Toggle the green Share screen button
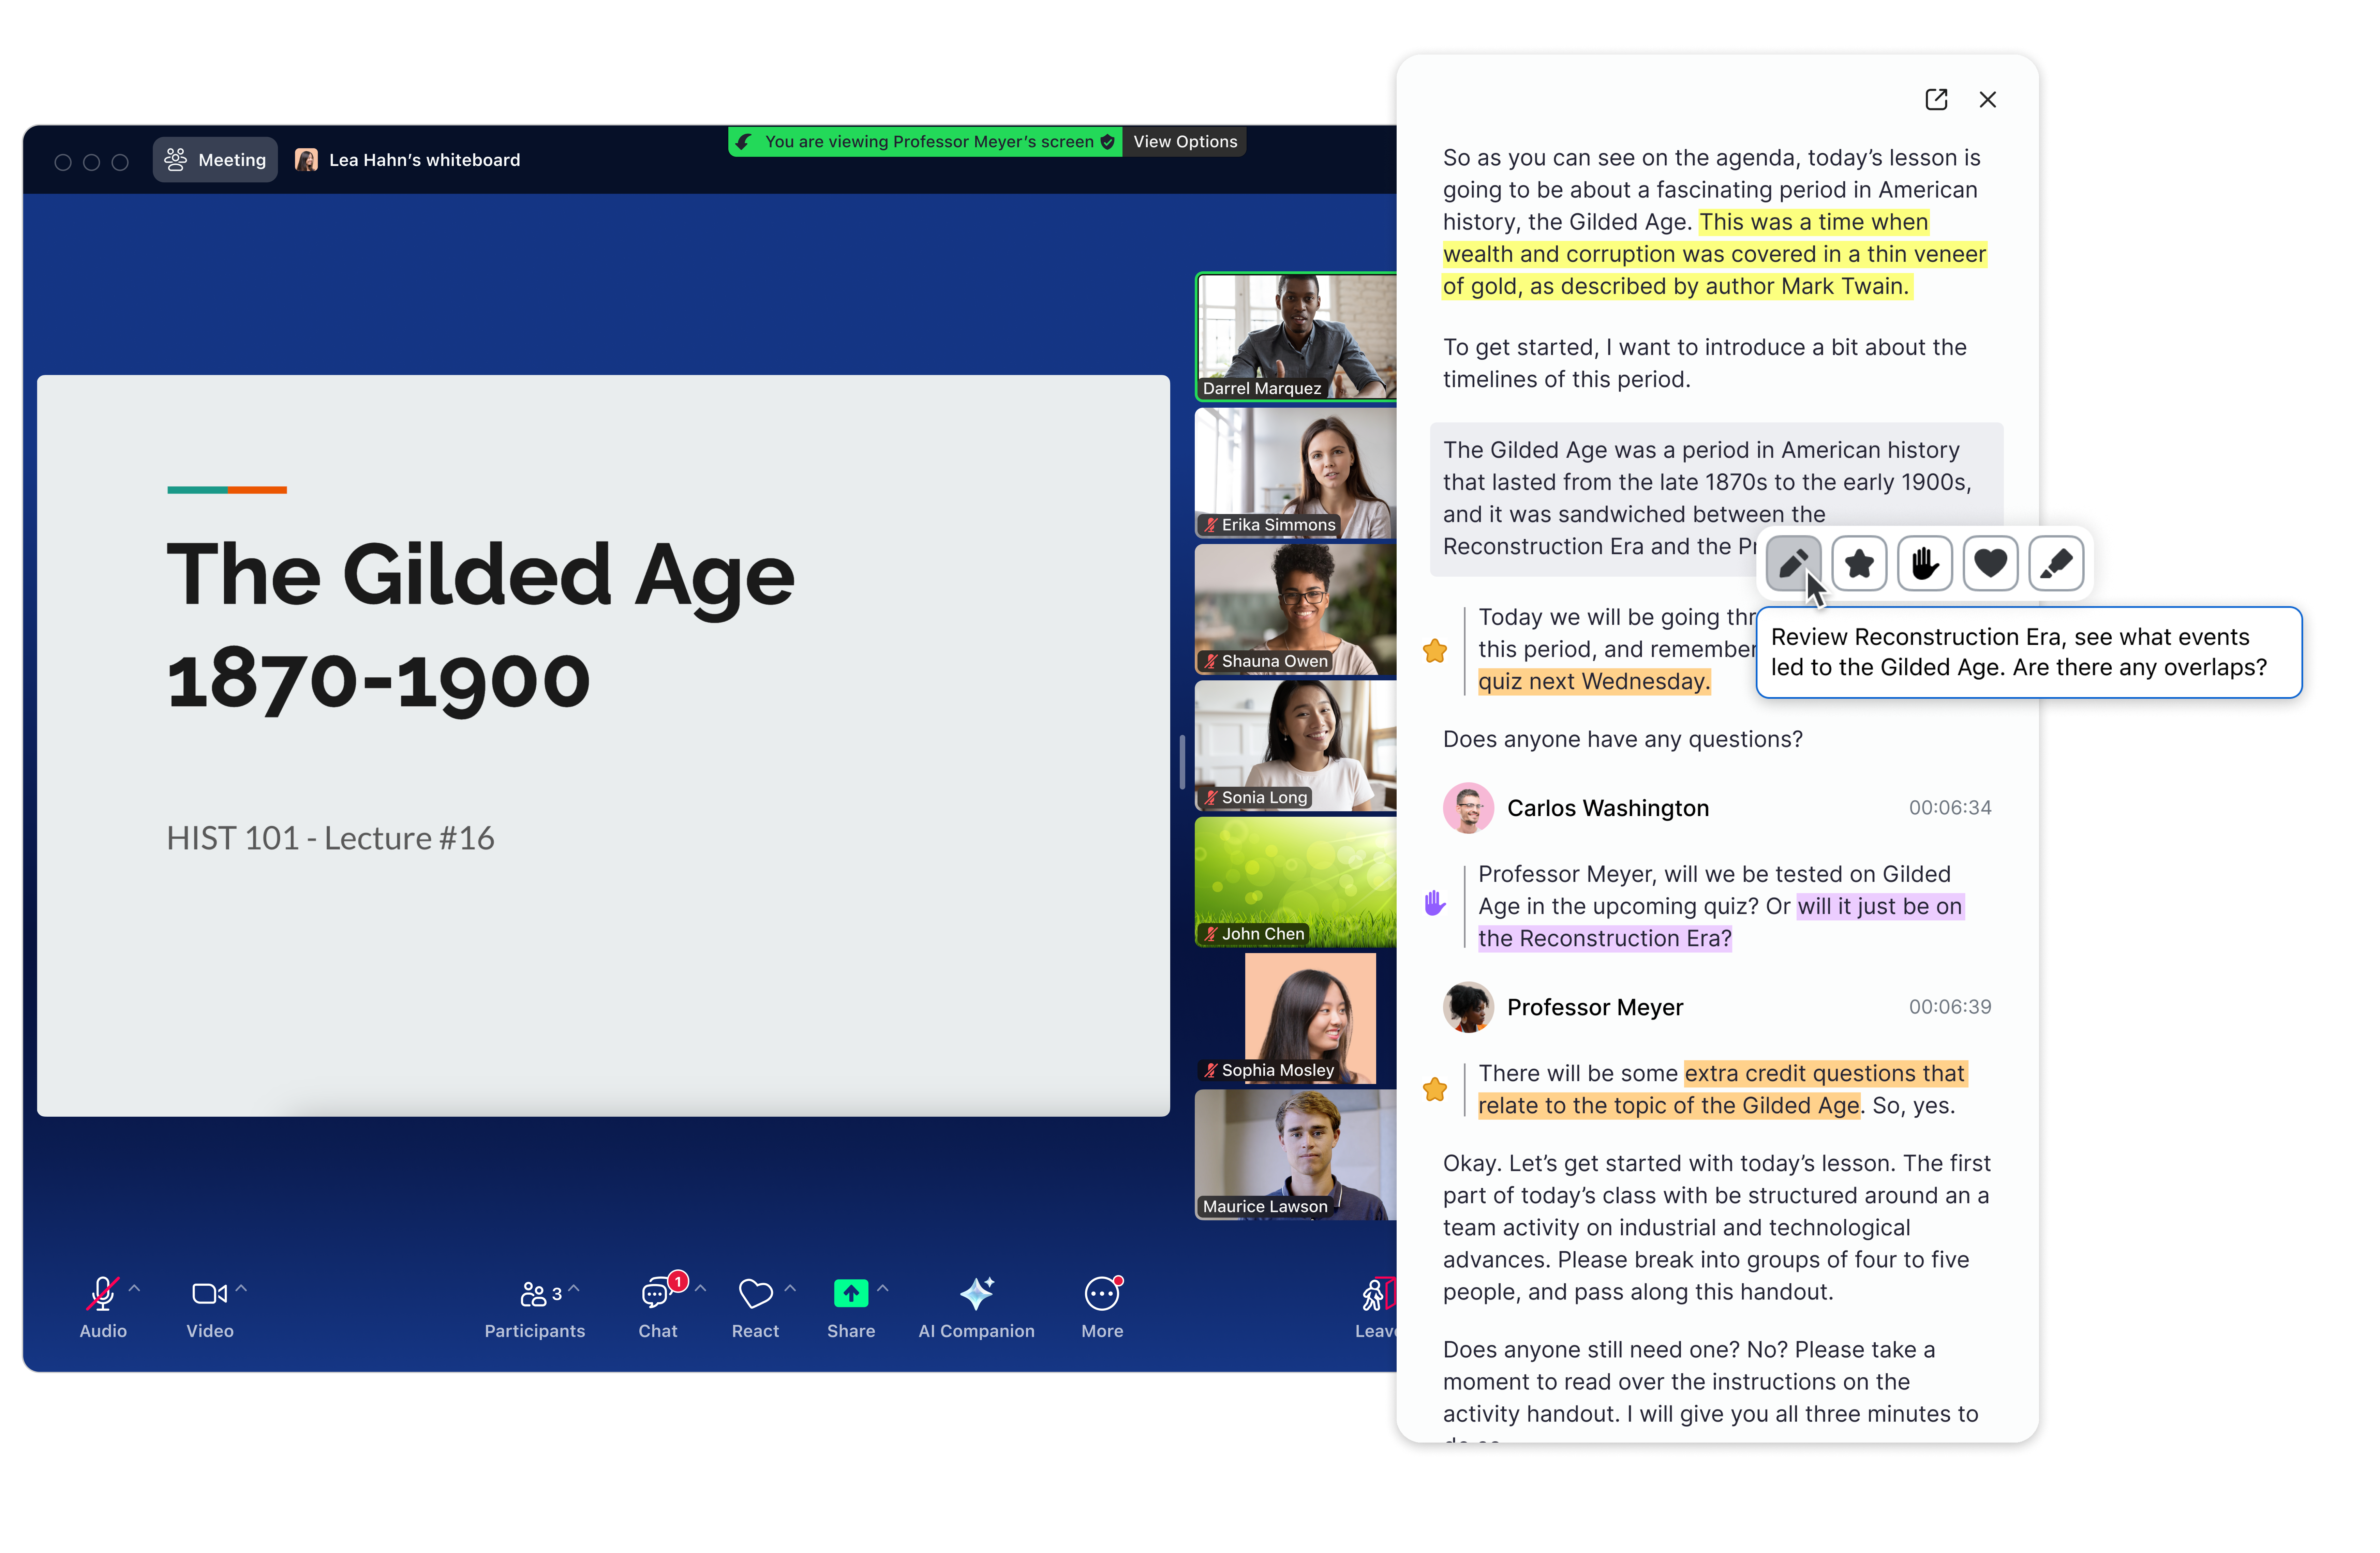 851,1307
